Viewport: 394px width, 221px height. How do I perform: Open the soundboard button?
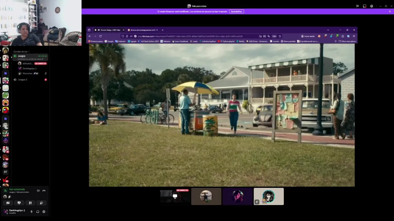pyautogui.click(x=41, y=203)
